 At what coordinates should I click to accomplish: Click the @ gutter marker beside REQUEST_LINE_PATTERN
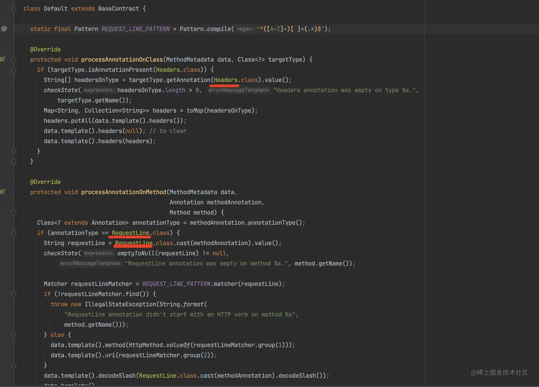coord(4,29)
